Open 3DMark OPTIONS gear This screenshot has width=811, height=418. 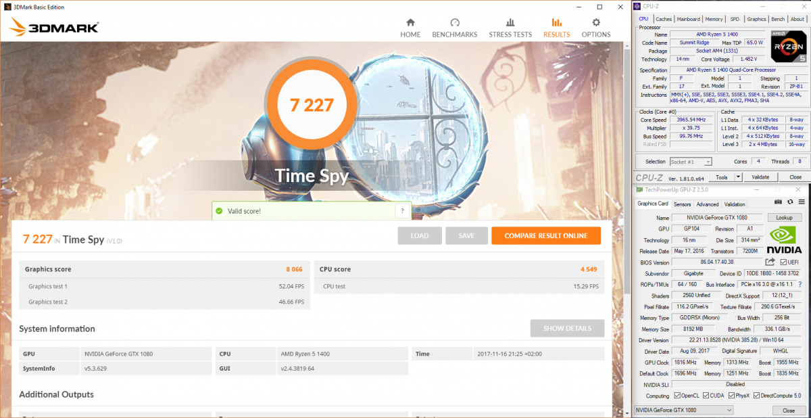point(596,28)
